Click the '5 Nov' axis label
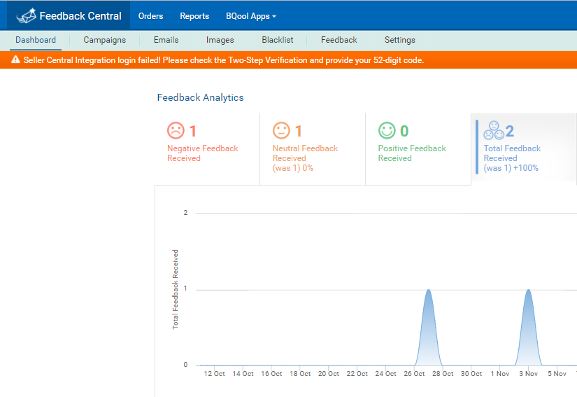The image size is (577, 397). pos(557,373)
